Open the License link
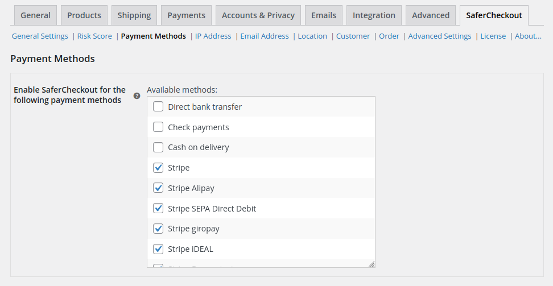The width and height of the screenshot is (553, 286). coord(493,36)
